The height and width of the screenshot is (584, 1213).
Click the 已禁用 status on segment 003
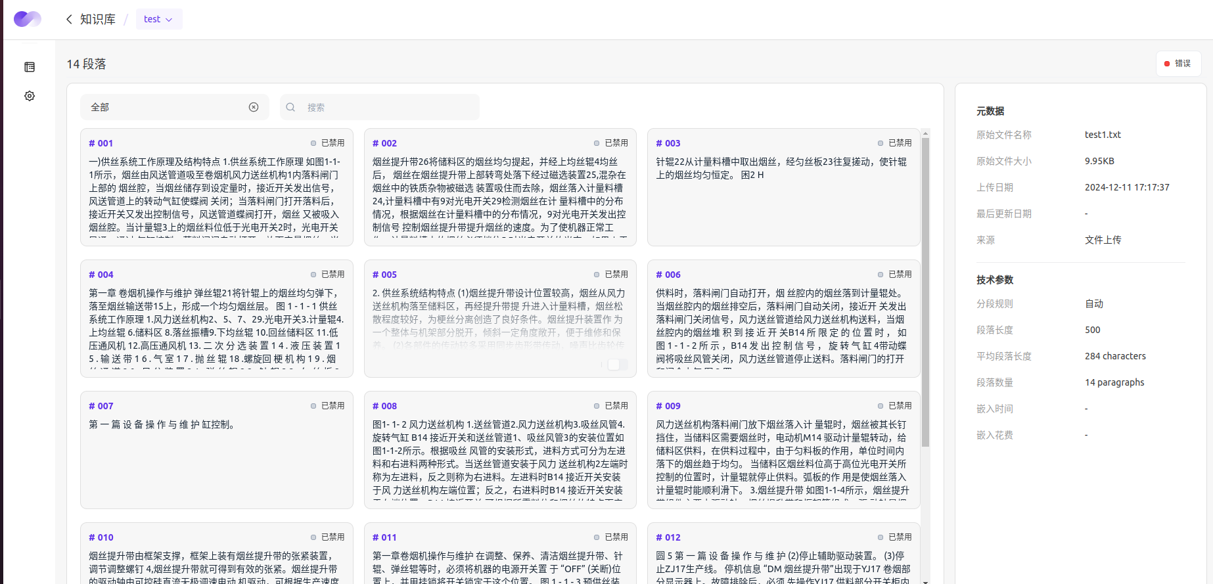pyautogui.click(x=895, y=143)
